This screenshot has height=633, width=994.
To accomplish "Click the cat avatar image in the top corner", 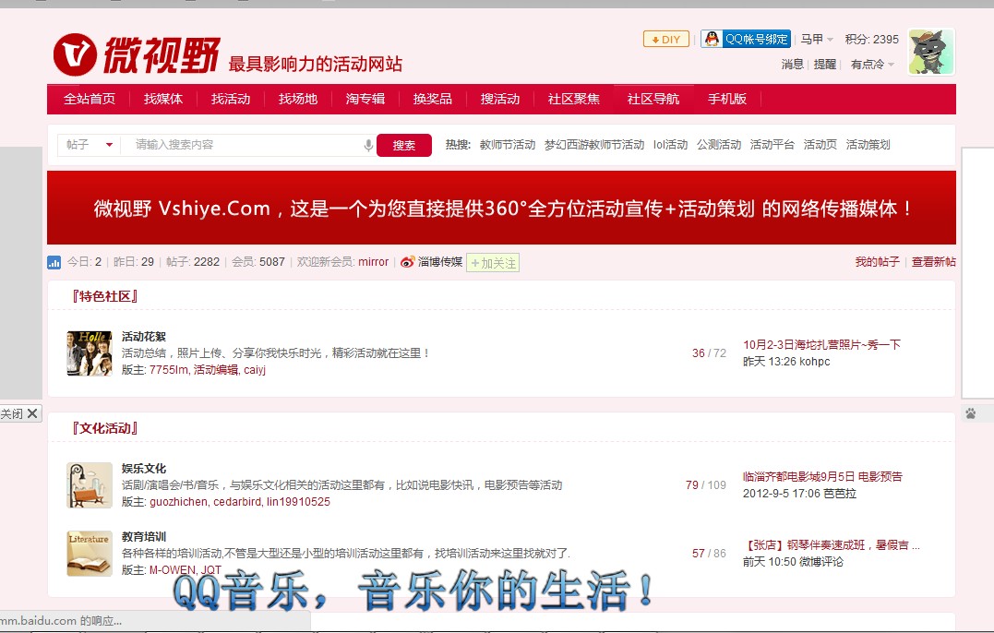I will [930, 53].
